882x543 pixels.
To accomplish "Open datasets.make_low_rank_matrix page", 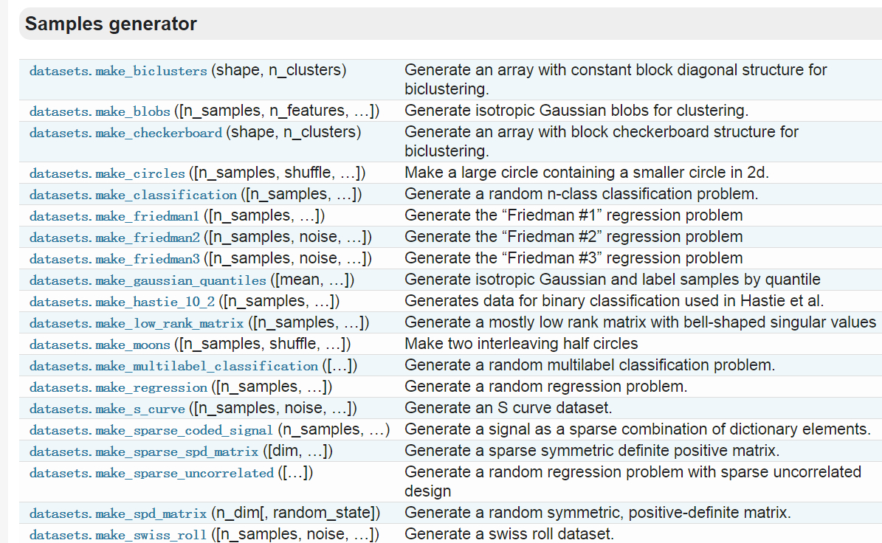I will coord(137,324).
